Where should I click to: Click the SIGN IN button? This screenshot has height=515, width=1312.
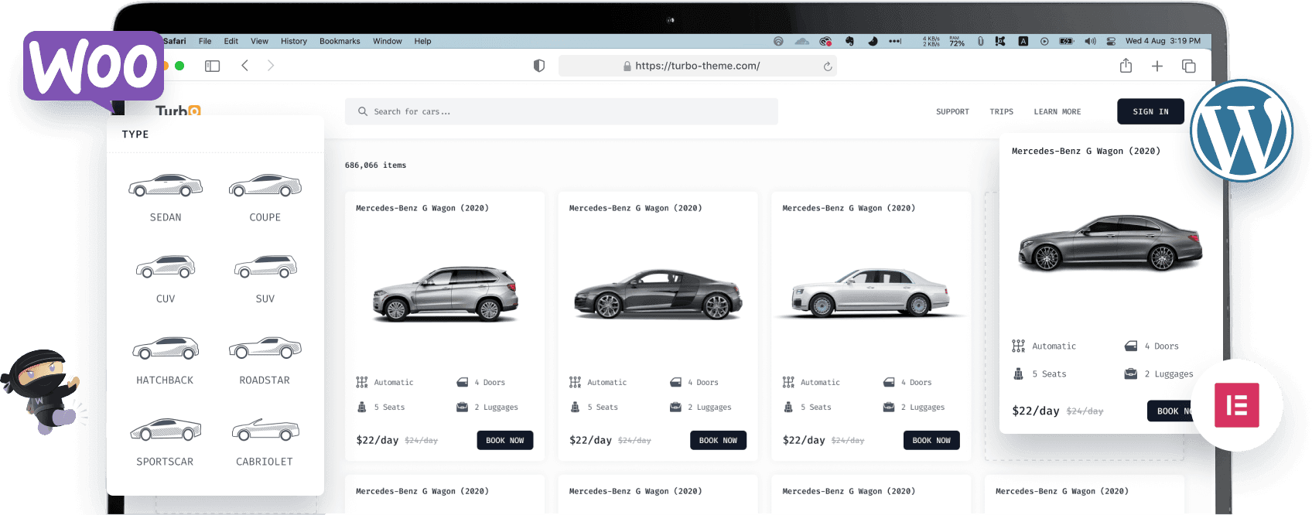(1150, 111)
